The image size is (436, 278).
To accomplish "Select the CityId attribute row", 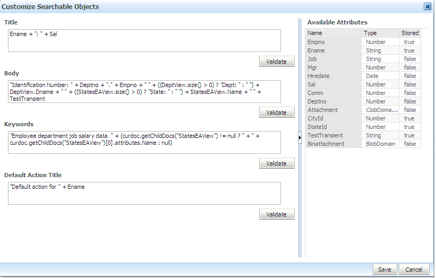I will coord(363,118).
